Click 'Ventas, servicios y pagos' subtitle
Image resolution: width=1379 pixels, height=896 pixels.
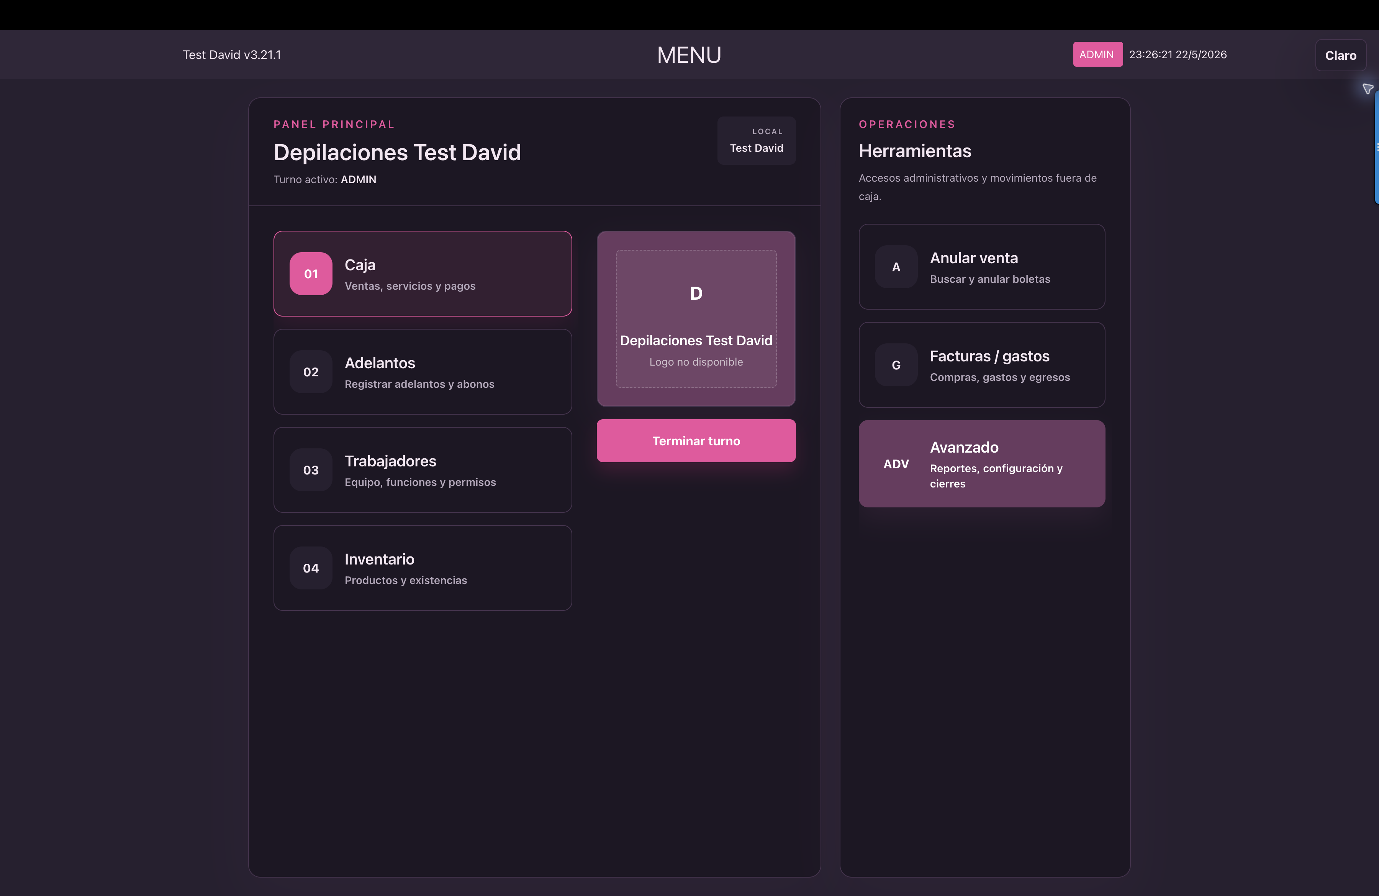[x=409, y=286]
